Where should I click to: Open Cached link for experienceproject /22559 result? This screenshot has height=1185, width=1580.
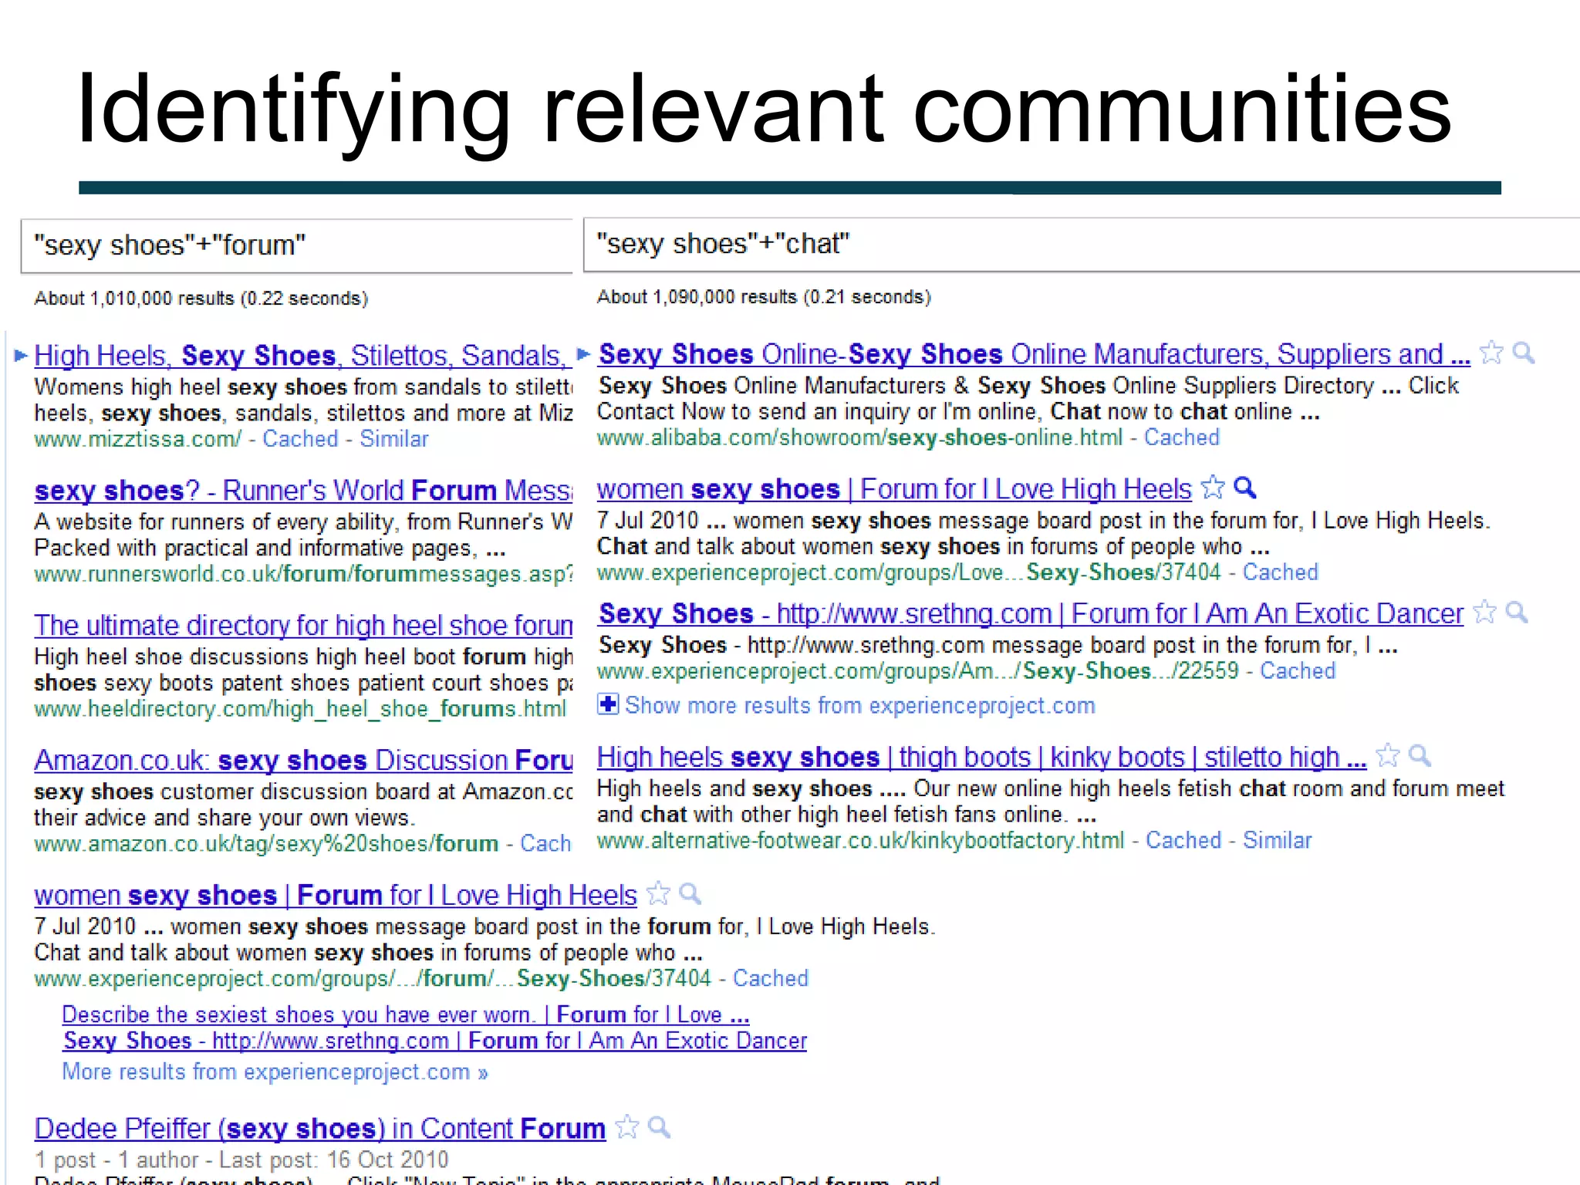(1298, 671)
